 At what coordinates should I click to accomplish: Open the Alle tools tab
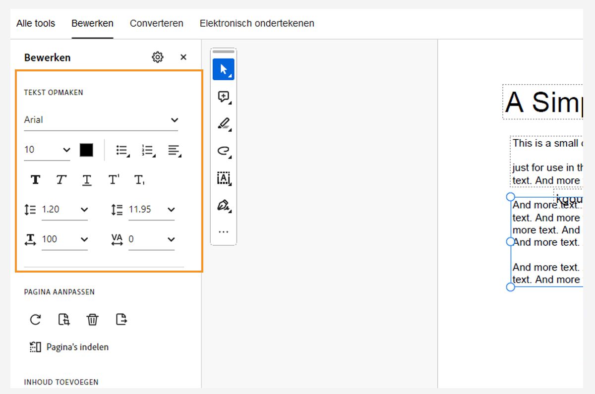pos(36,23)
